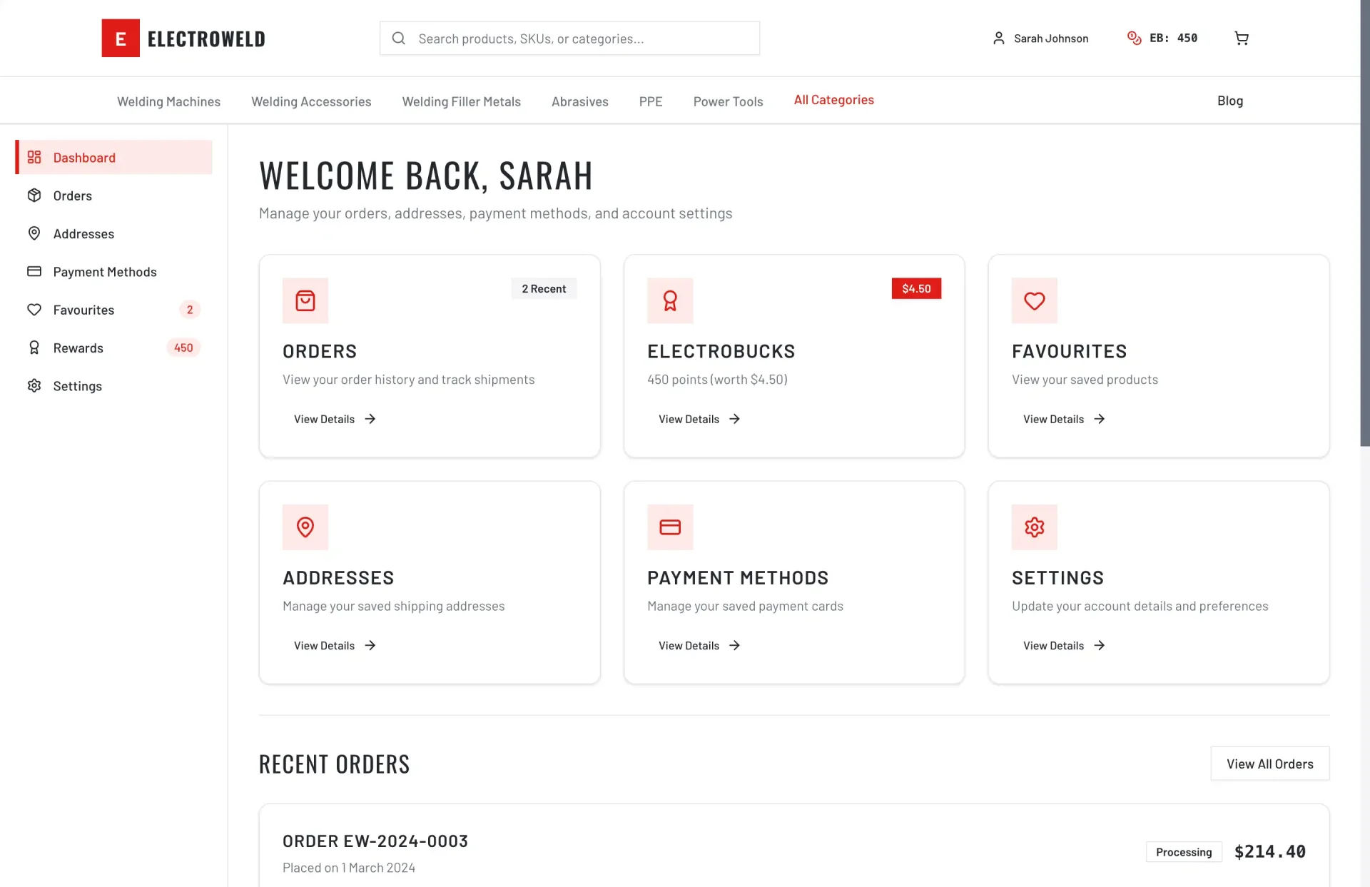Screen dimensions: 1370x887
Task: Click View All Orders button
Action: [1269, 764]
